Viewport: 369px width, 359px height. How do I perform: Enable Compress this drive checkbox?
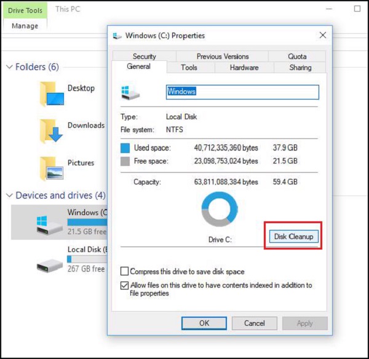124,271
